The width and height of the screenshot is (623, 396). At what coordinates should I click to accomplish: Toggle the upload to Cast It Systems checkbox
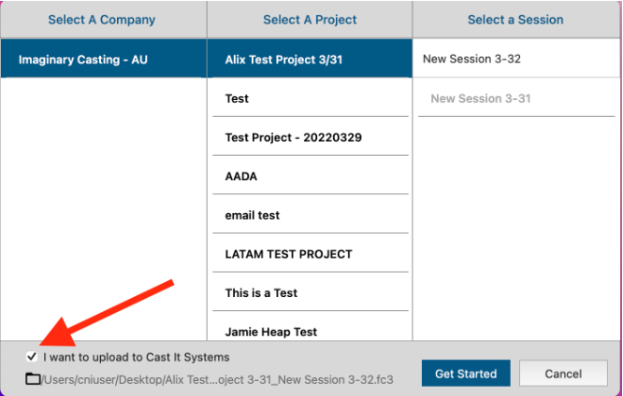pos(33,357)
